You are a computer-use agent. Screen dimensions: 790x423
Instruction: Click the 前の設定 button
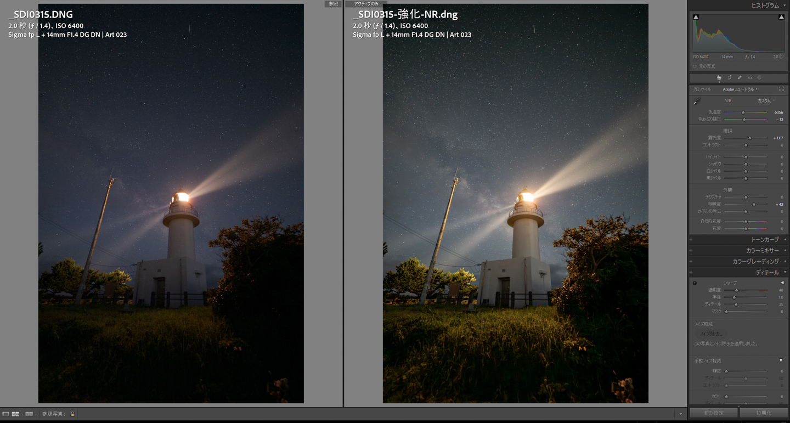[x=714, y=413]
